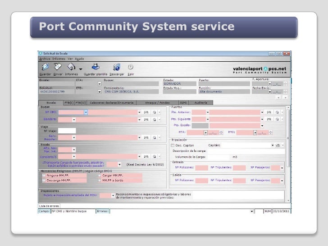Click the Concierto/S row magnifier icon
This screenshot has height=246, width=328.
click(x=155, y=156)
